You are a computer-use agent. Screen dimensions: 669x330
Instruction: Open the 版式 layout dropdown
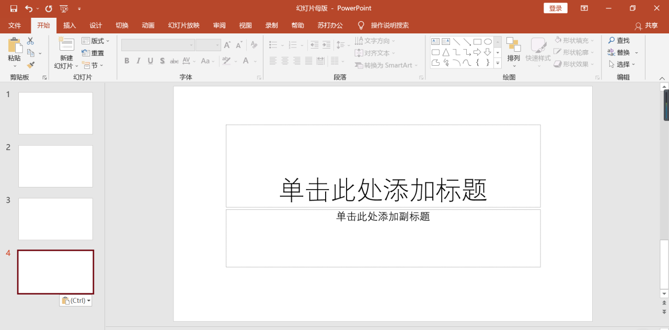(x=96, y=41)
